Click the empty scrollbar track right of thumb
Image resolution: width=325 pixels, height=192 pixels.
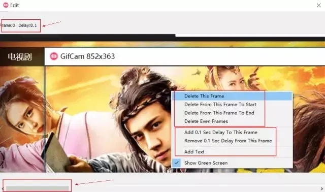point(195,188)
